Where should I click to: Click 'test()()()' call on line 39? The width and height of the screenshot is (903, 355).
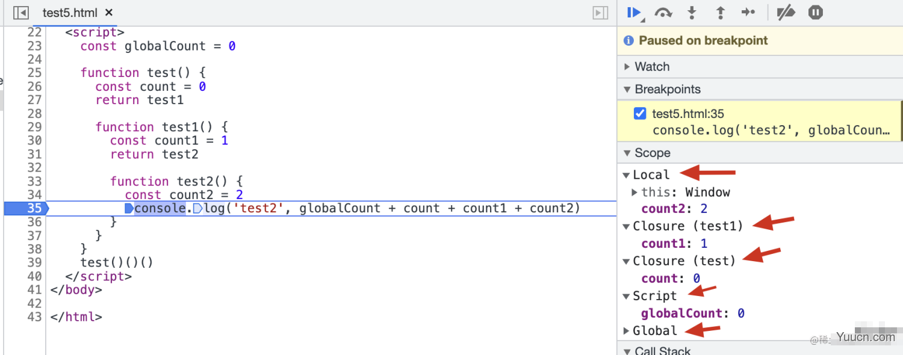(117, 263)
